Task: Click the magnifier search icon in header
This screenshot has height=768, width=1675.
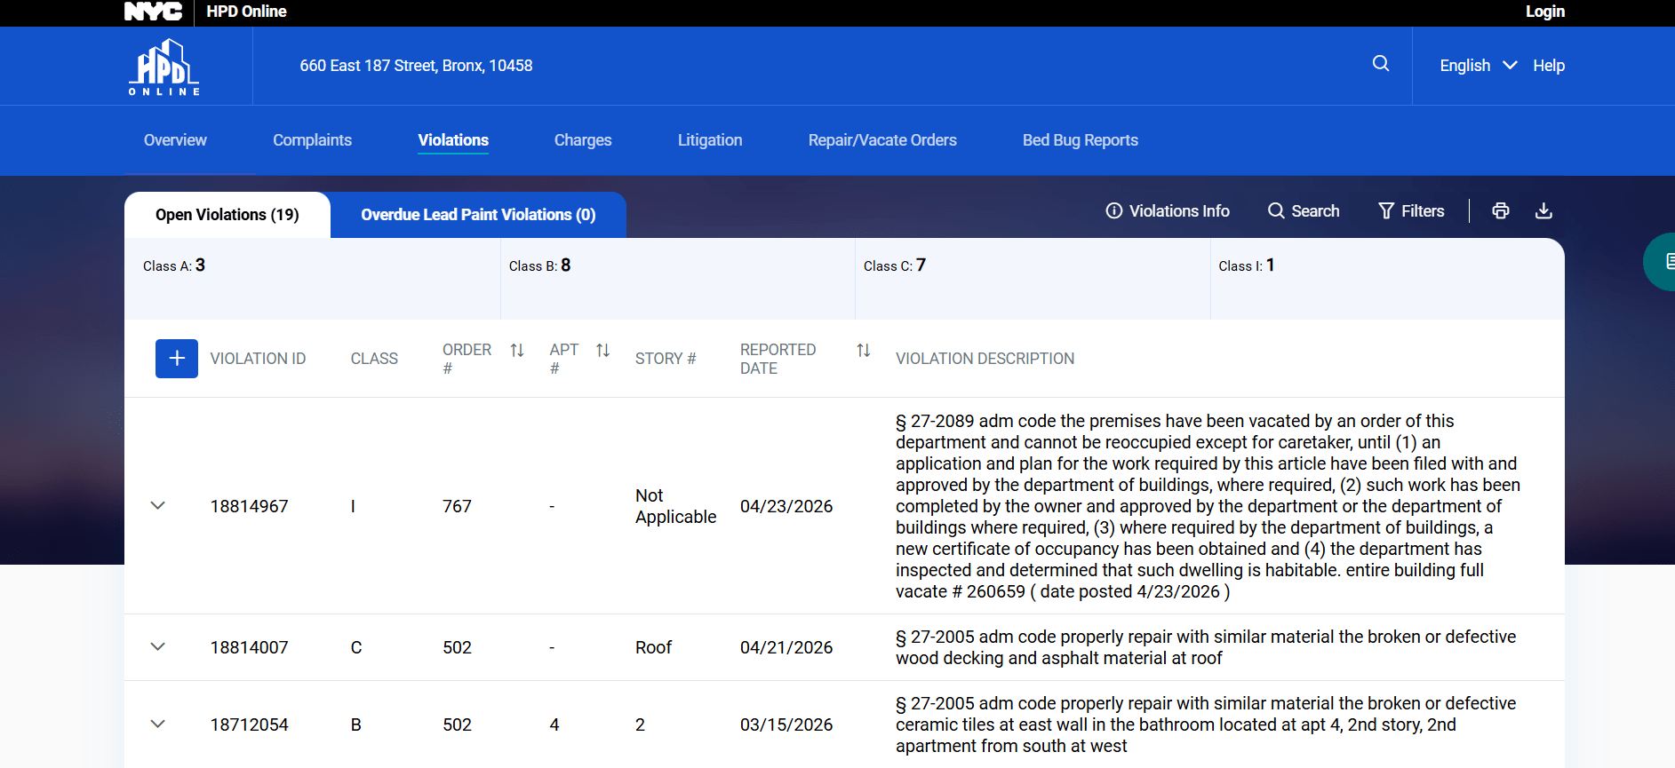Action: click(x=1380, y=64)
